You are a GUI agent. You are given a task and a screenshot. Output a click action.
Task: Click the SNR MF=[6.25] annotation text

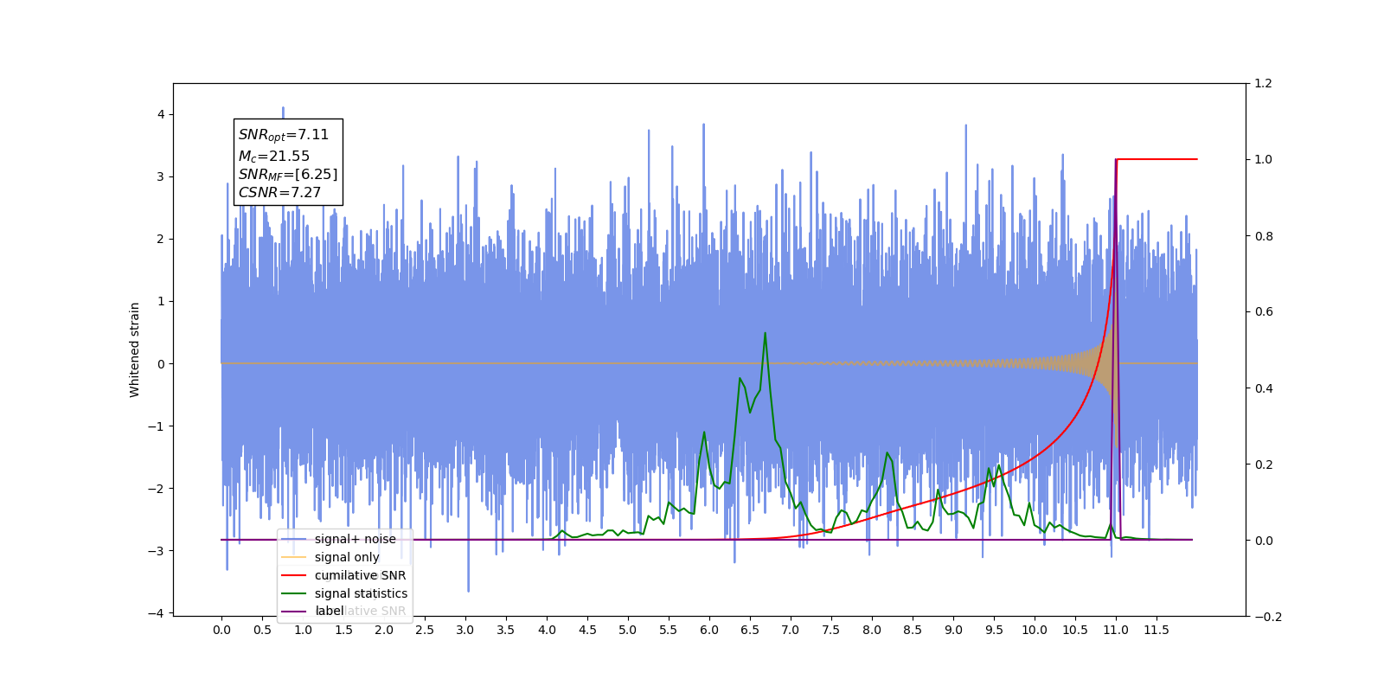point(288,175)
